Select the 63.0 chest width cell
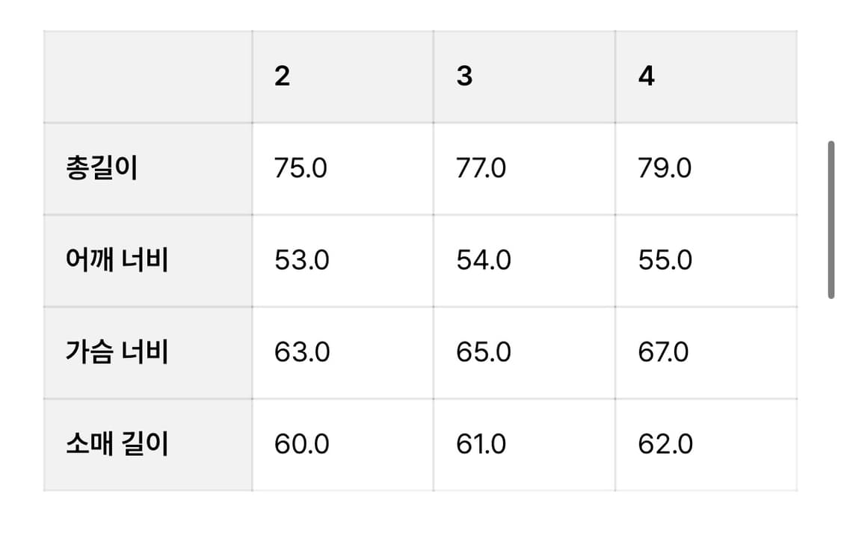The width and height of the screenshot is (841, 536). (x=342, y=353)
